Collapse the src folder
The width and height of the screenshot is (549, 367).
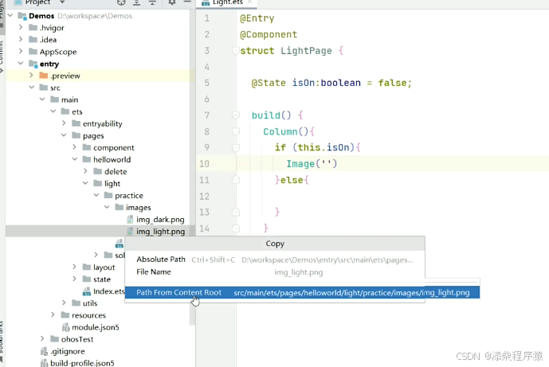pyautogui.click(x=32, y=87)
